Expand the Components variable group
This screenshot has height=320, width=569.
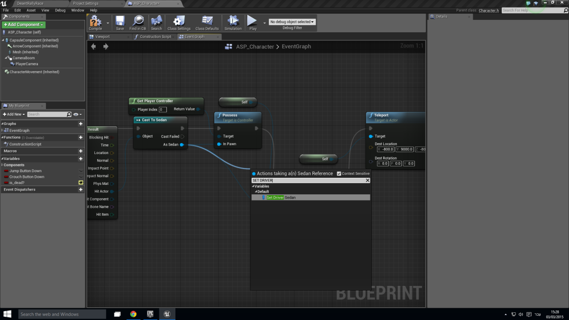(x=2, y=165)
